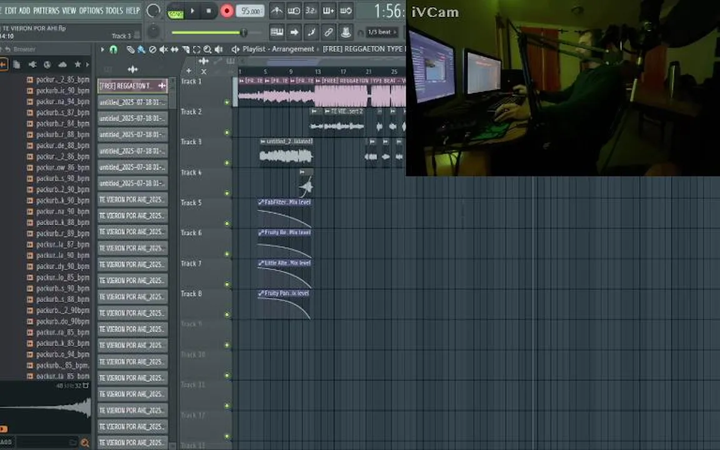Click the typing keyboard to piano icon
Image resolution: width=720 pixels, height=450 pixels.
click(276, 32)
